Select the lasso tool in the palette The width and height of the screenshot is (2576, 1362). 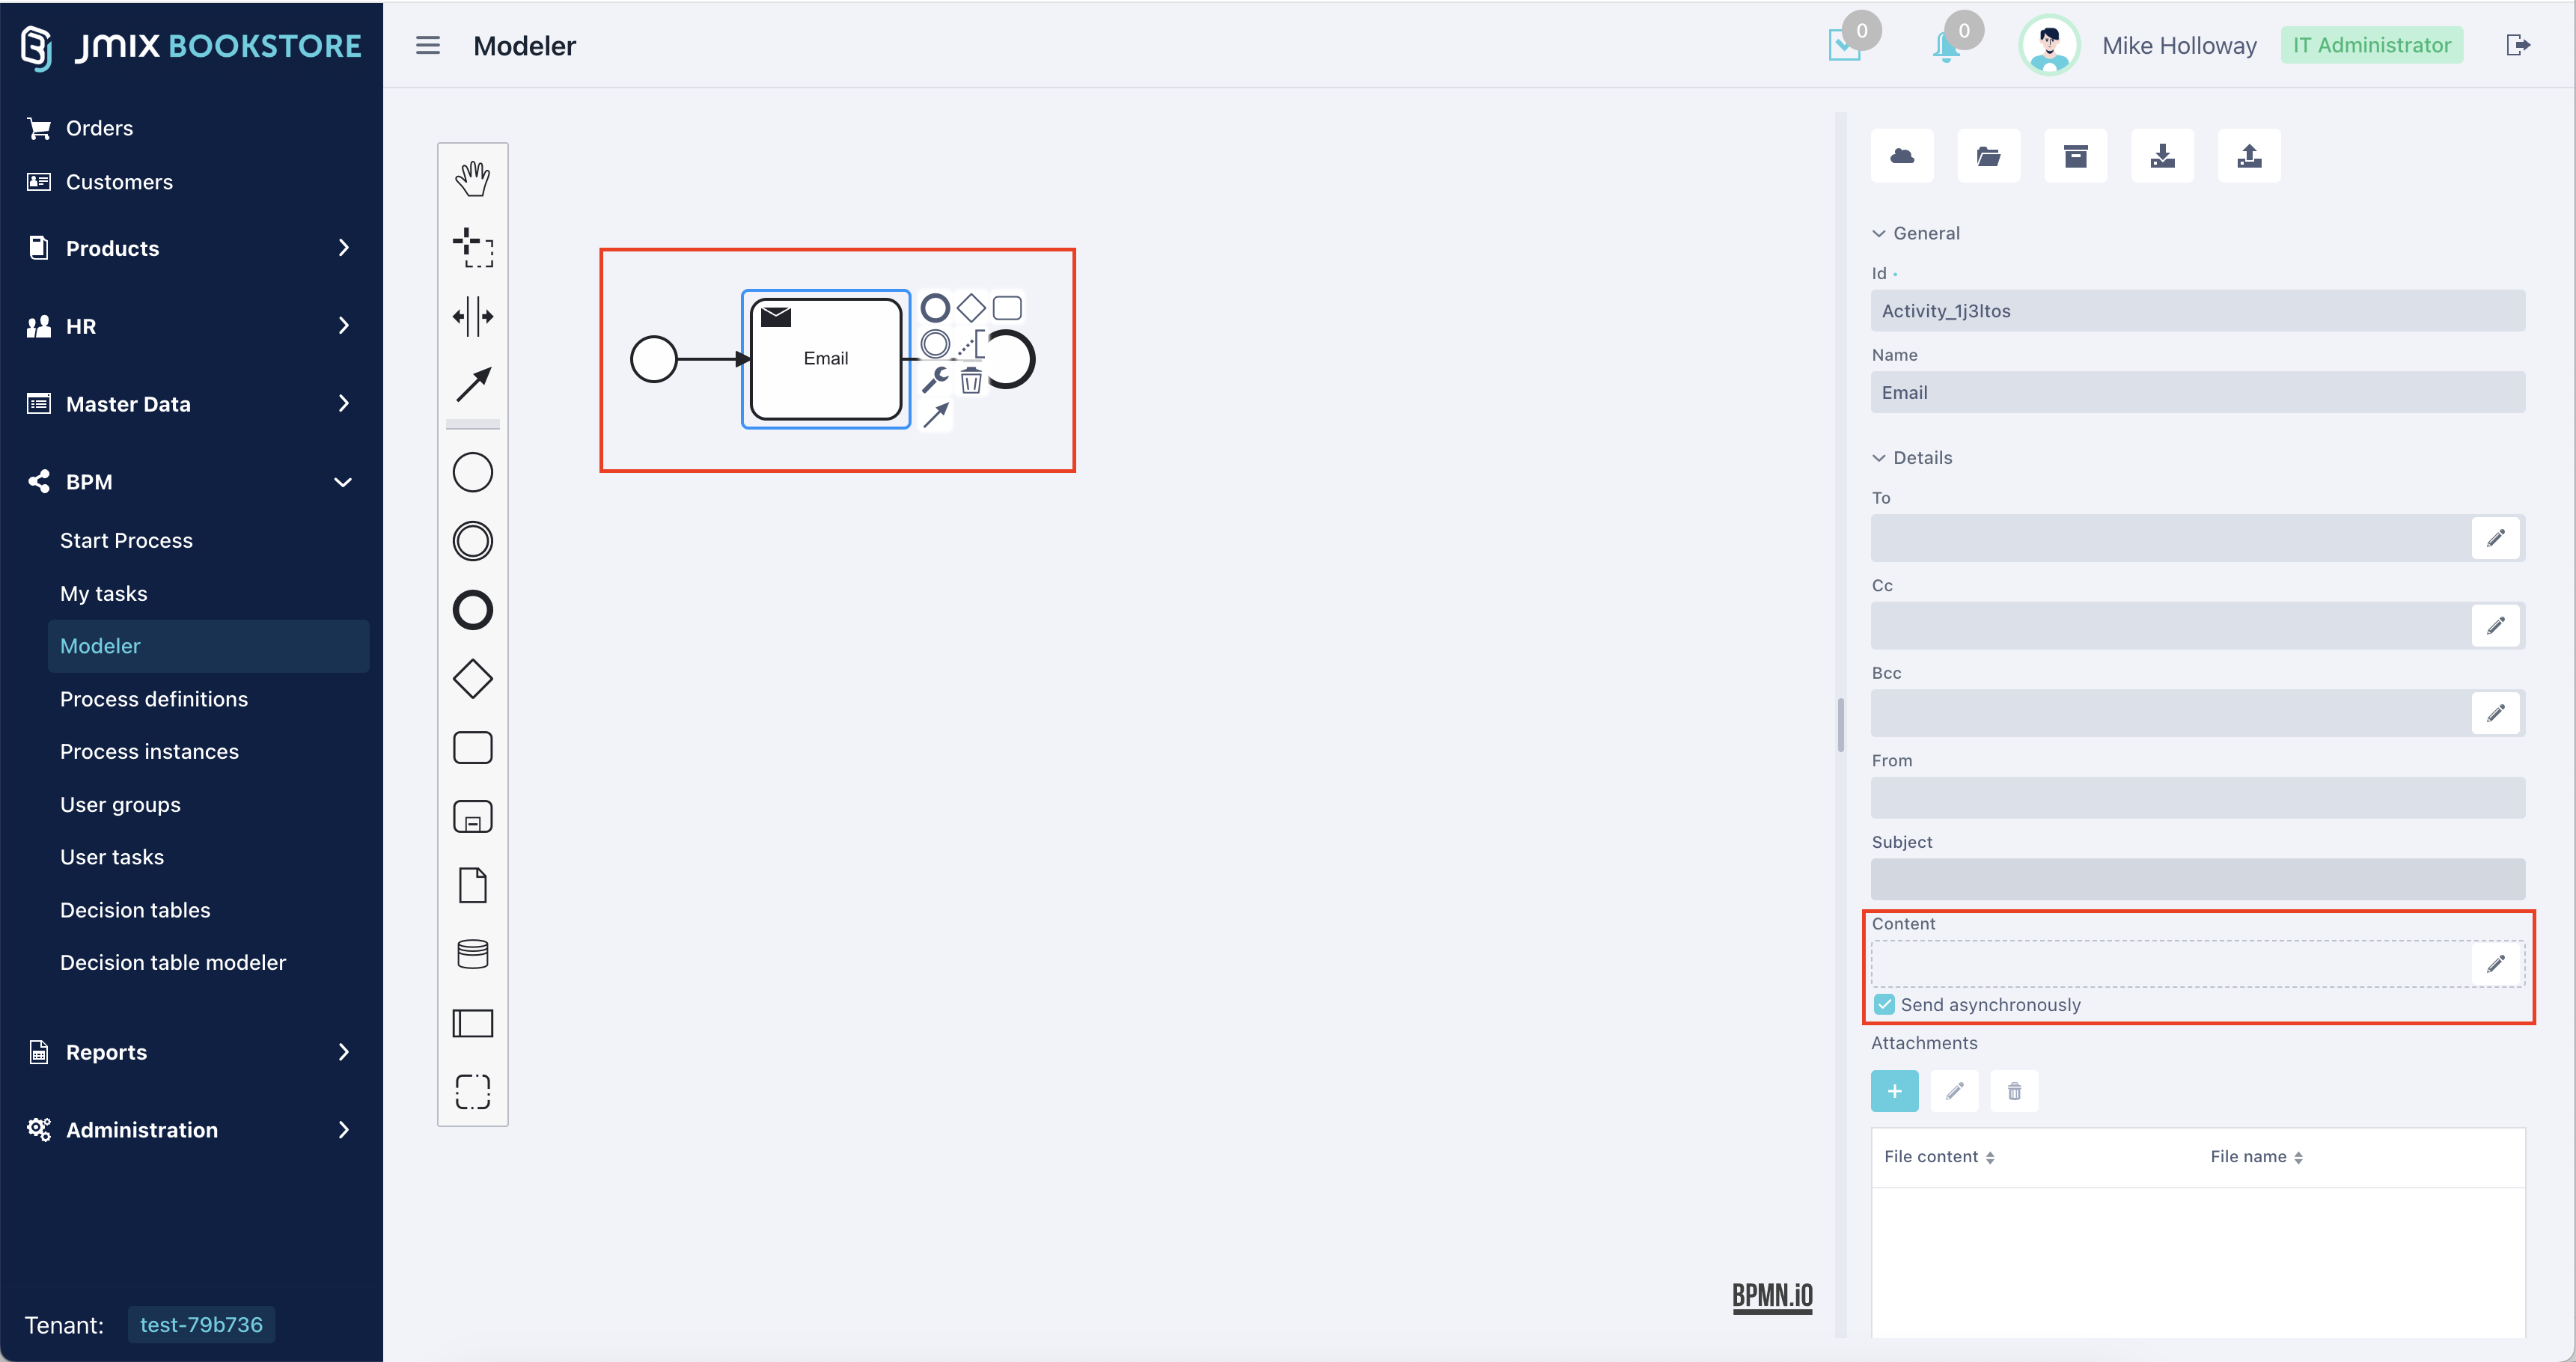(472, 248)
